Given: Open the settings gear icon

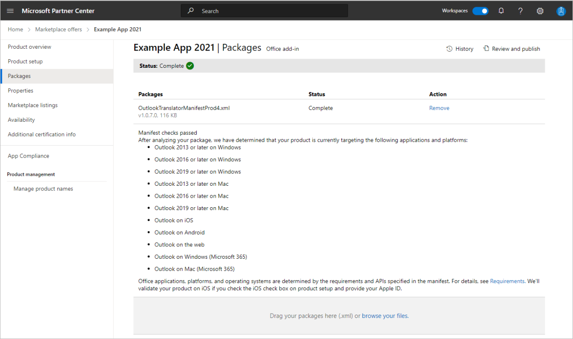Looking at the screenshot, I should (540, 11).
